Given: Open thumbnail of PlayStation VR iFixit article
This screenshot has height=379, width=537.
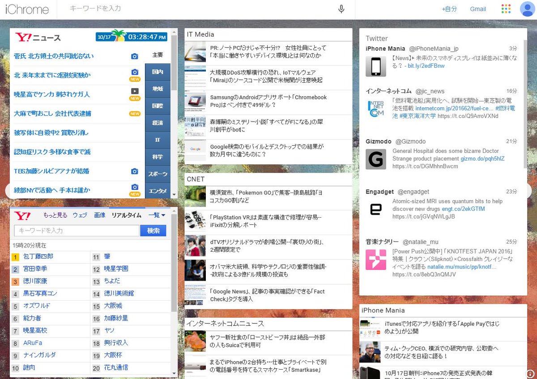Looking at the screenshot, I should [x=195, y=221].
